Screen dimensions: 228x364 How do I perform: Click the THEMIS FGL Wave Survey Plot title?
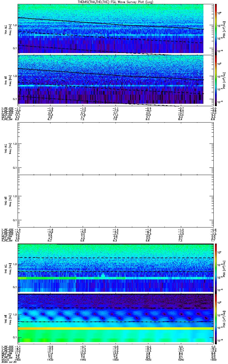click(x=115, y=2)
